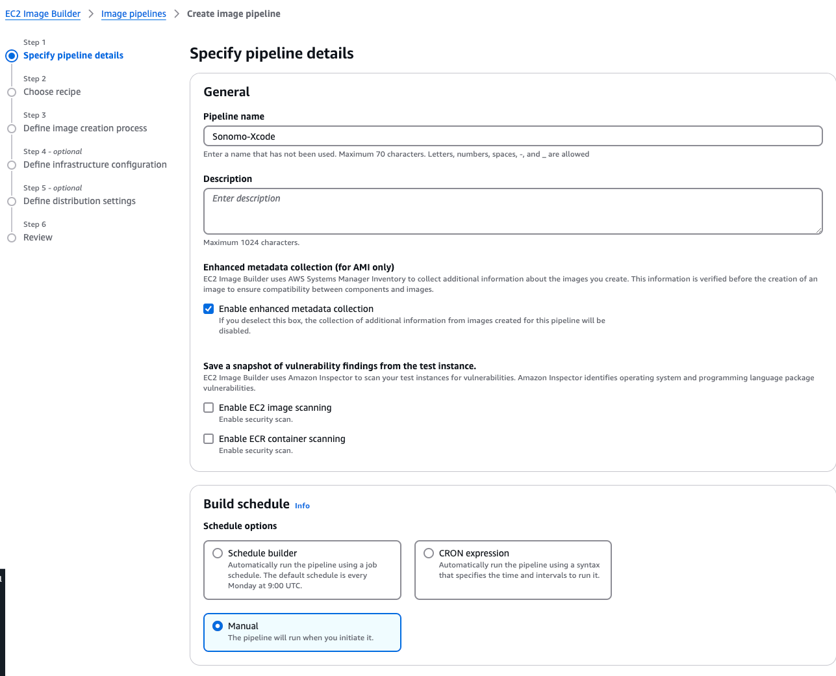Open the EC2 Image Builder breadcrumb link
The image size is (836, 676).
point(43,14)
